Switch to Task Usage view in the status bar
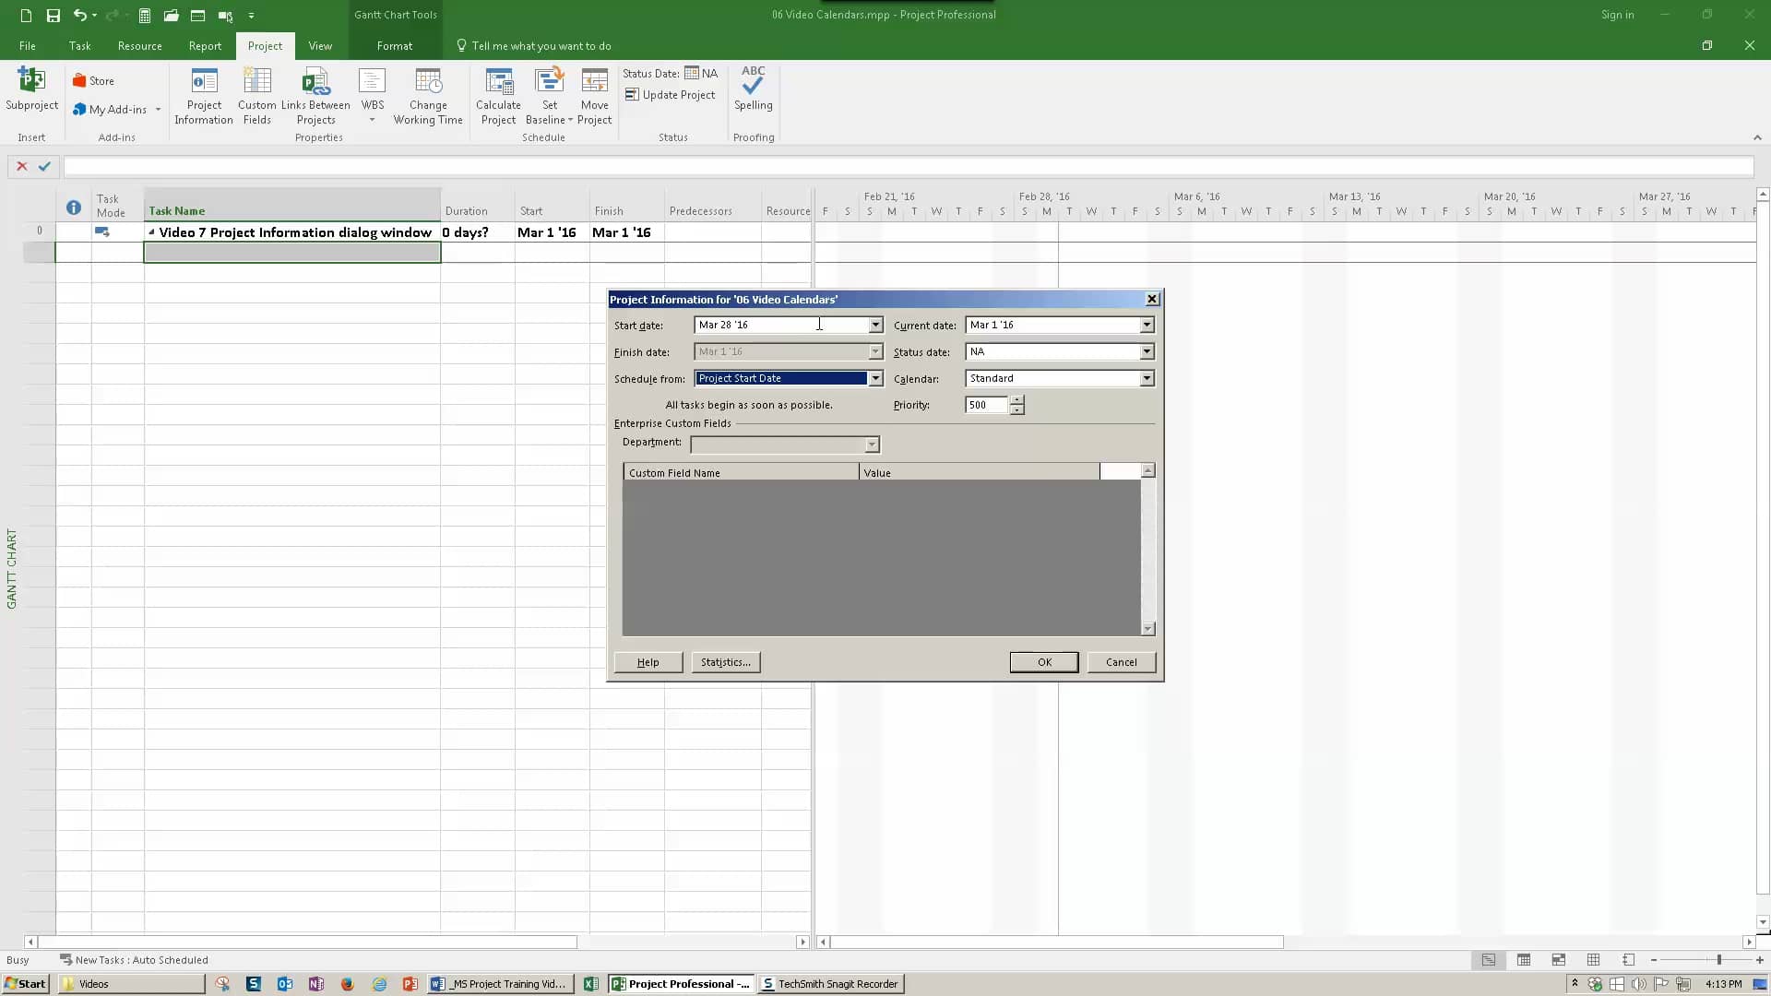 point(1524,959)
